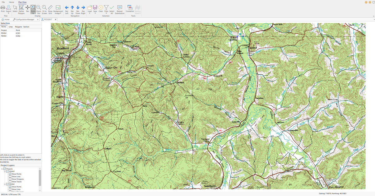Check Show Polygons for PENN1
Viewport: 375px width, 196px height.
coord(10,179)
